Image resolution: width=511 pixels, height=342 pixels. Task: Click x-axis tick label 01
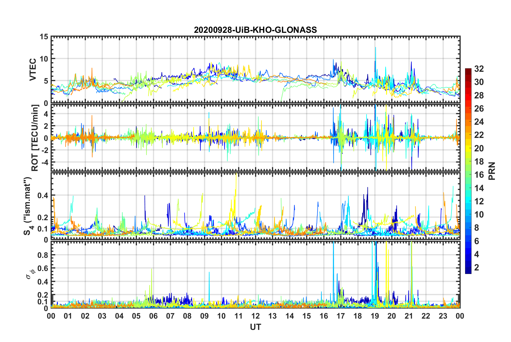(x=68, y=316)
